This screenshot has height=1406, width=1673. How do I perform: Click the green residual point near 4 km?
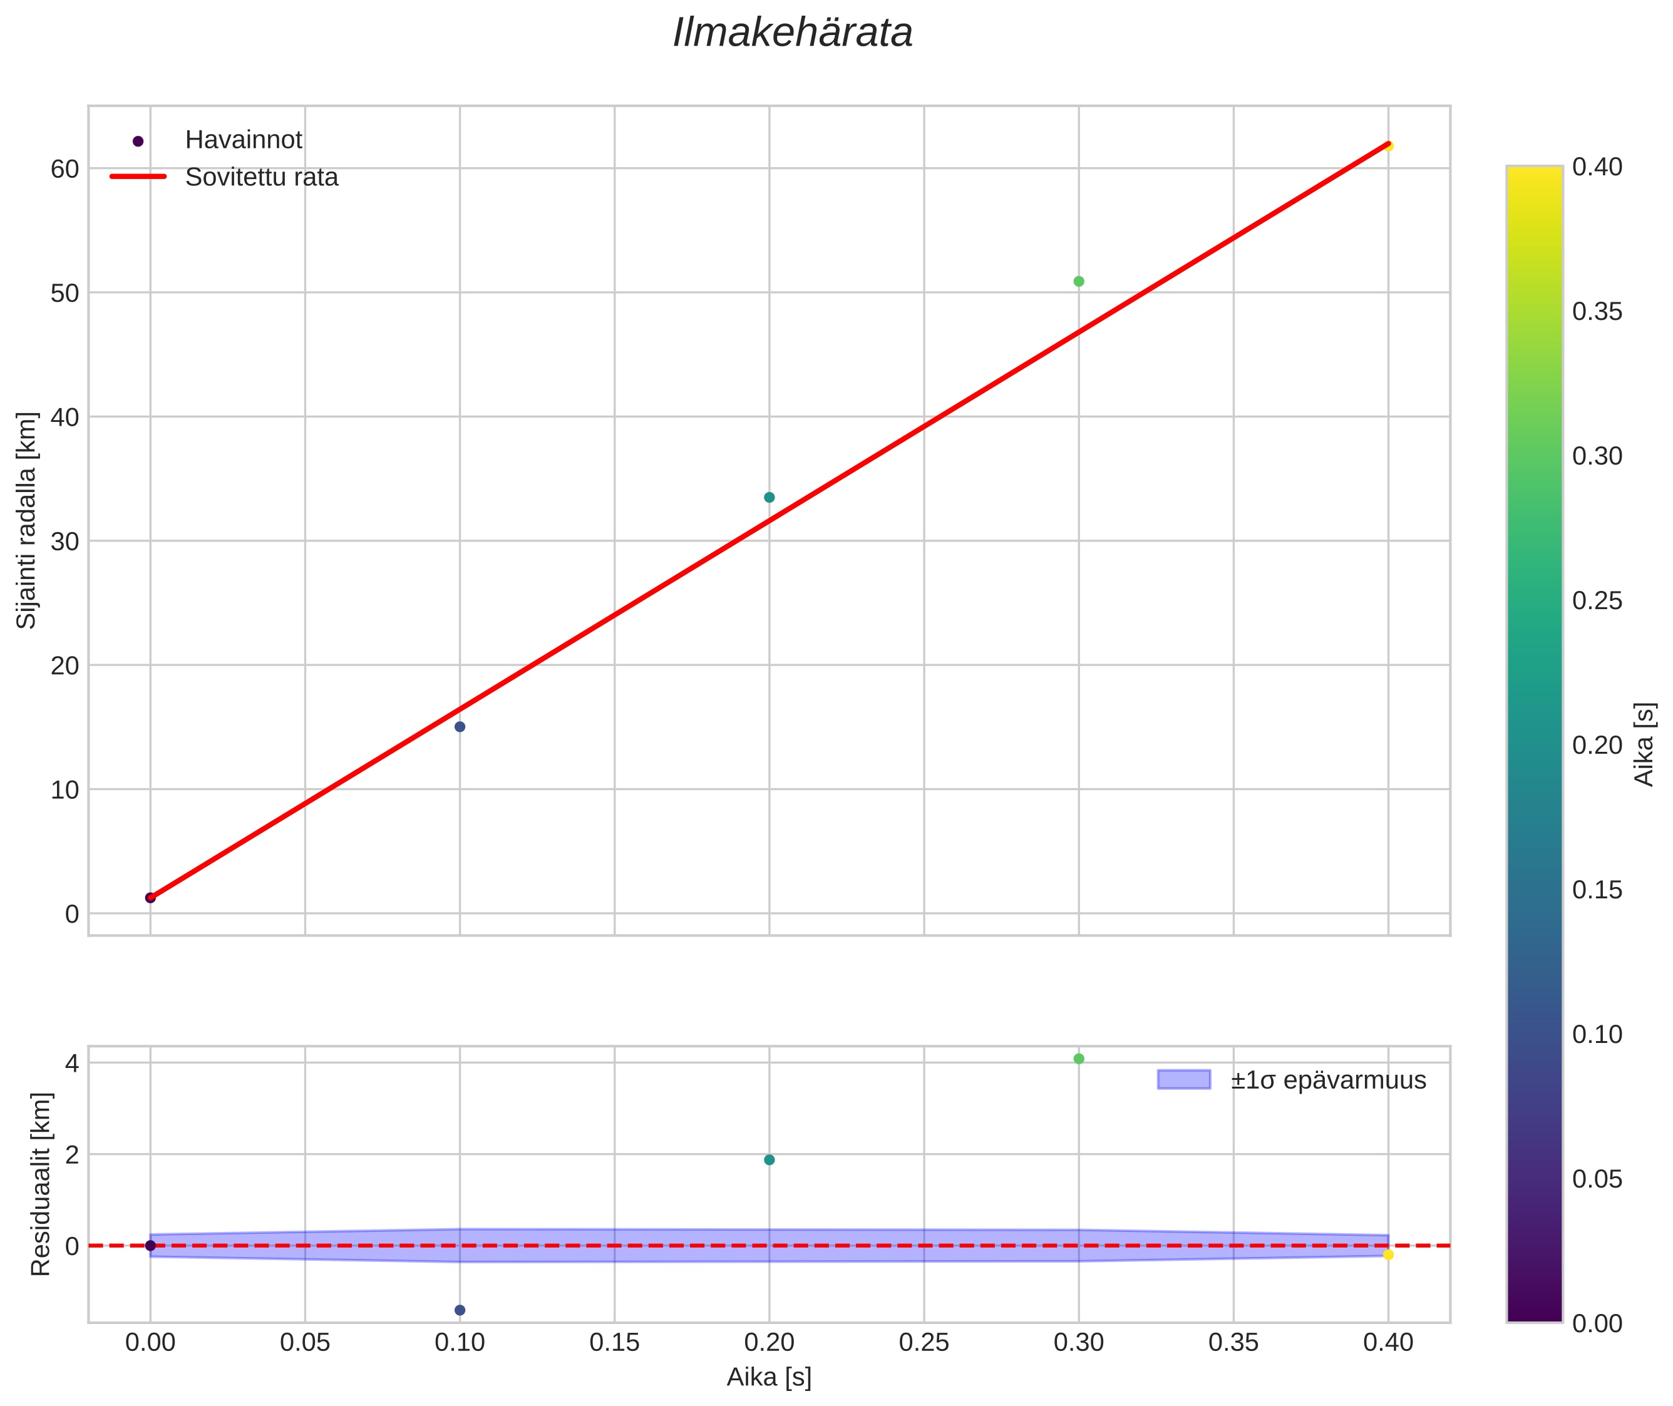tap(1078, 1059)
